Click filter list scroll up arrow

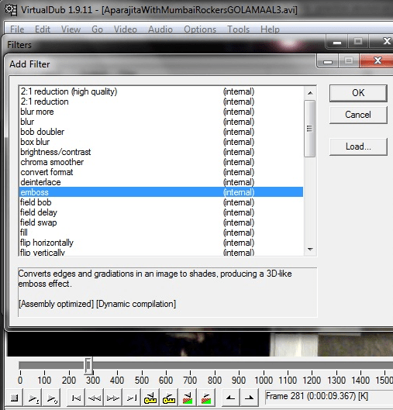pyautogui.click(x=310, y=93)
